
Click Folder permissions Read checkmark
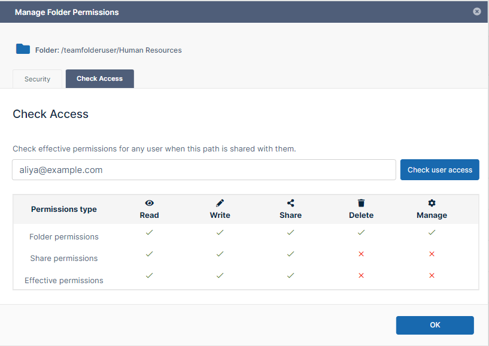click(149, 232)
